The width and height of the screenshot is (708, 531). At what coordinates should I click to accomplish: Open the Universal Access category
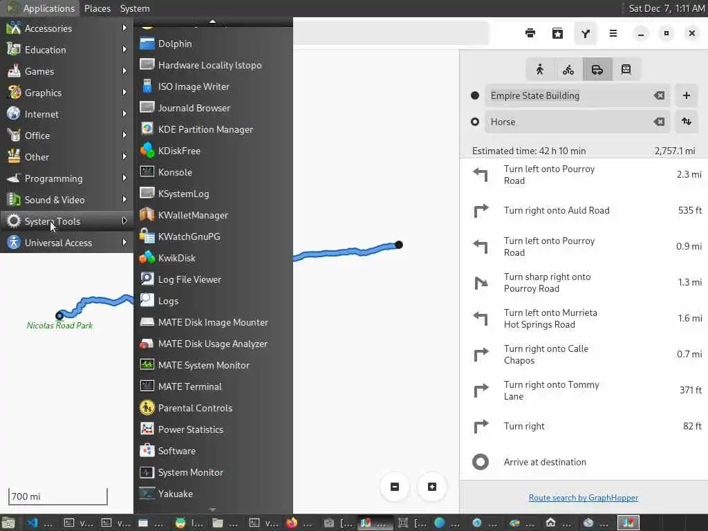(x=67, y=243)
